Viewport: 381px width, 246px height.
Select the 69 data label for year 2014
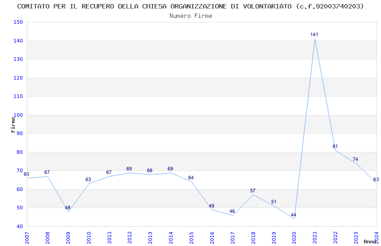pyautogui.click(x=170, y=169)
